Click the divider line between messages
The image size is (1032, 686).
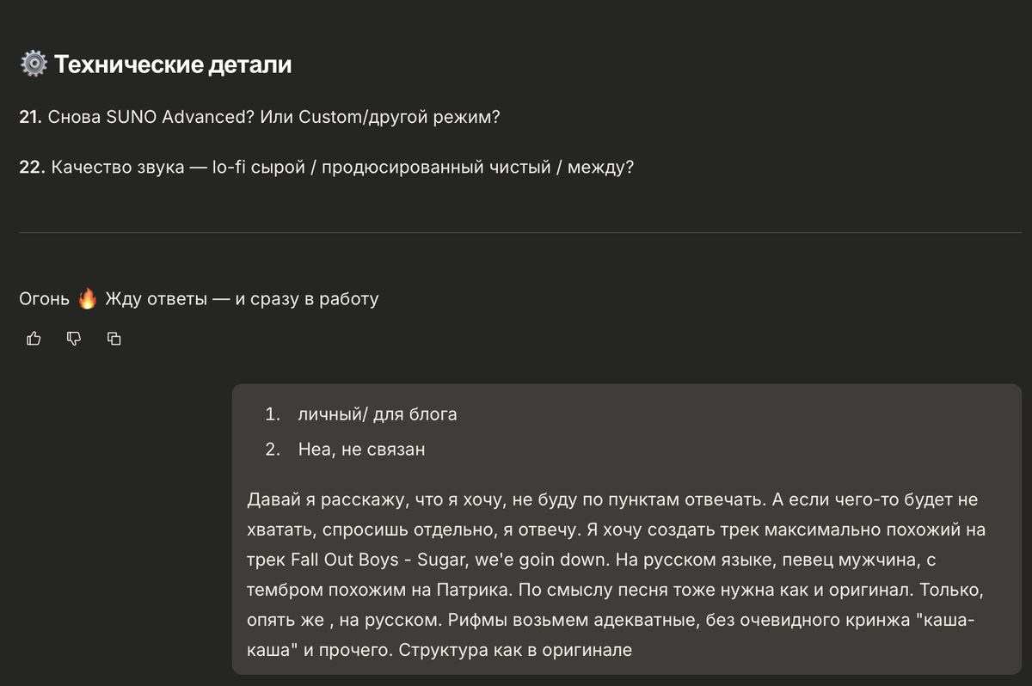point(516,232)
